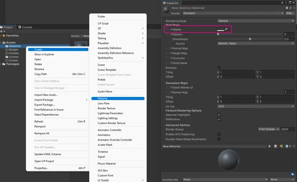Open the material preset selector icon

tap(290, 8)
